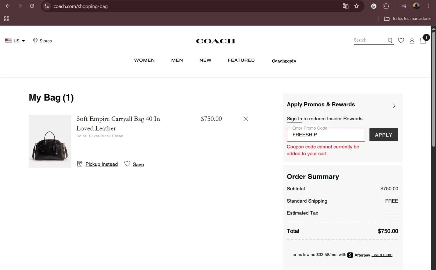
Task: Open the shopping bag icon in header
Action: coord(423,40)
